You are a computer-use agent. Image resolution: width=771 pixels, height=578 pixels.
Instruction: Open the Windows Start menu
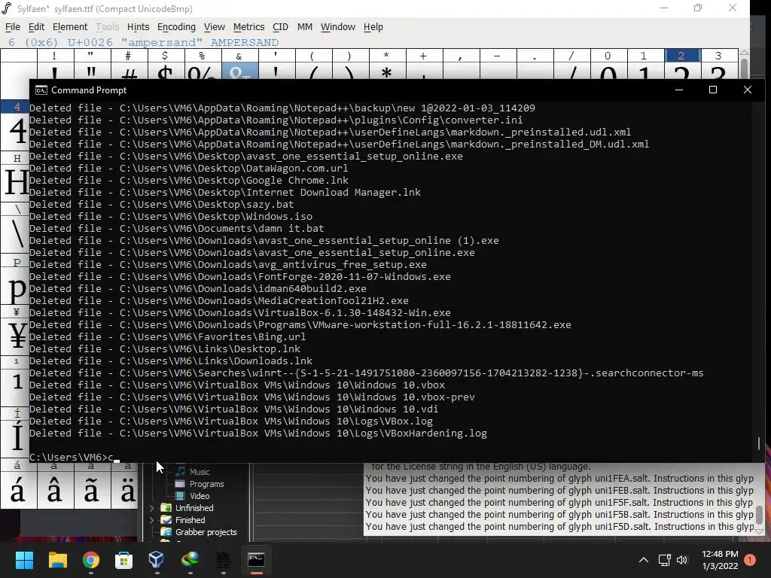[x=24, y=560]
